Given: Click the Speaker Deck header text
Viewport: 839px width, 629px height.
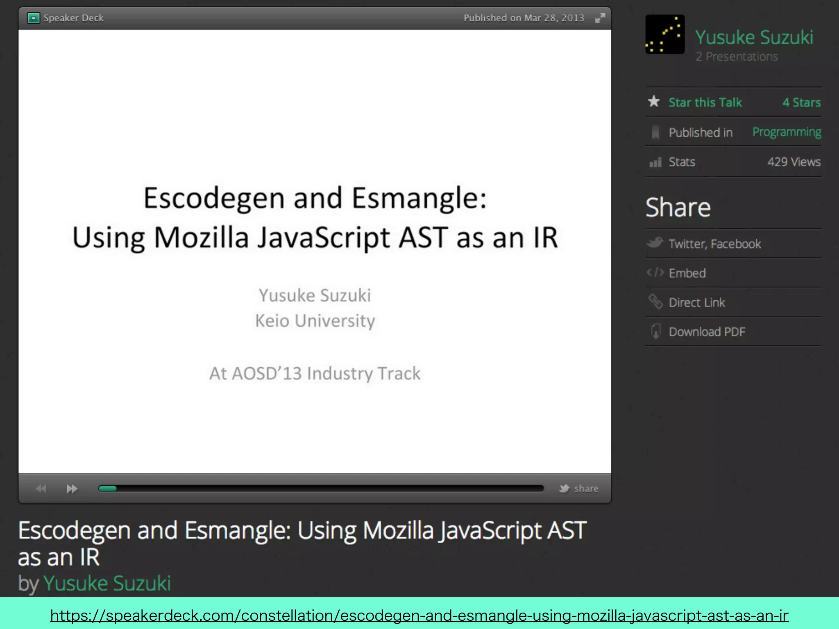Looking at the screenshot, I should tap(73, 18).
